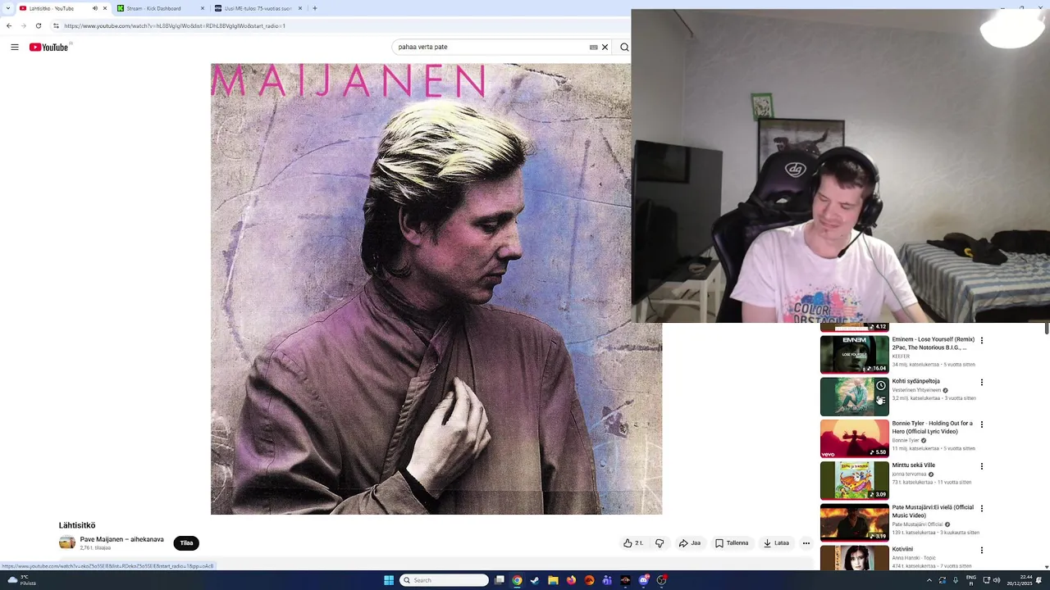This screenshot has width=1050, height=590.
Task: Mute the Lähtisitkö tab audio
Action: click(x=94, y=8)
